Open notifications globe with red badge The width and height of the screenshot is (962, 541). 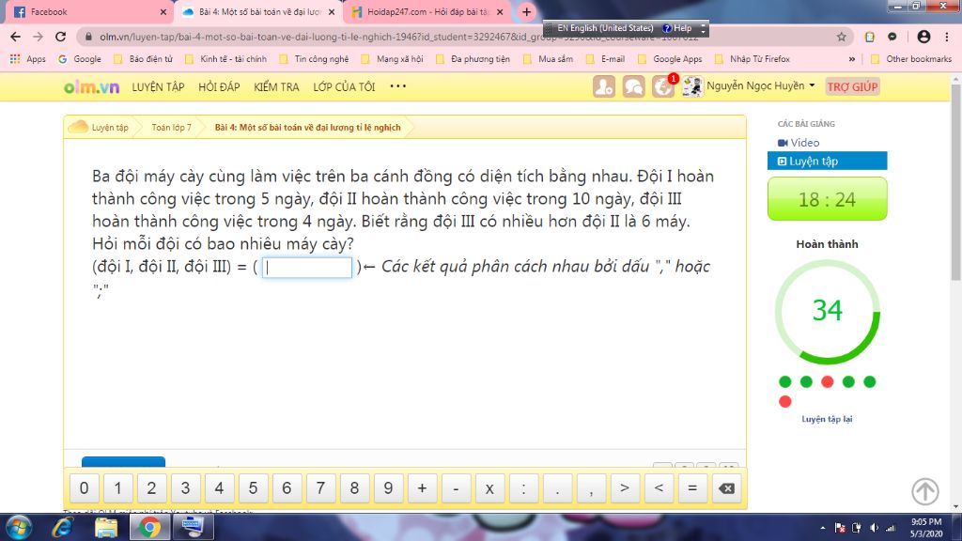(x=663, y=86)
